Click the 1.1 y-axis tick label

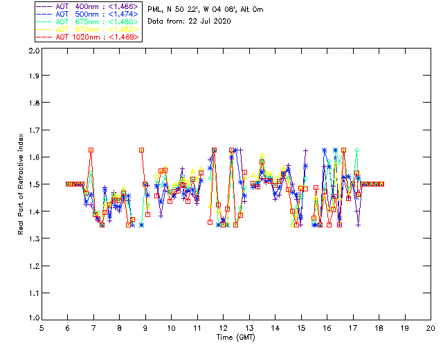(x=34, y=293)
